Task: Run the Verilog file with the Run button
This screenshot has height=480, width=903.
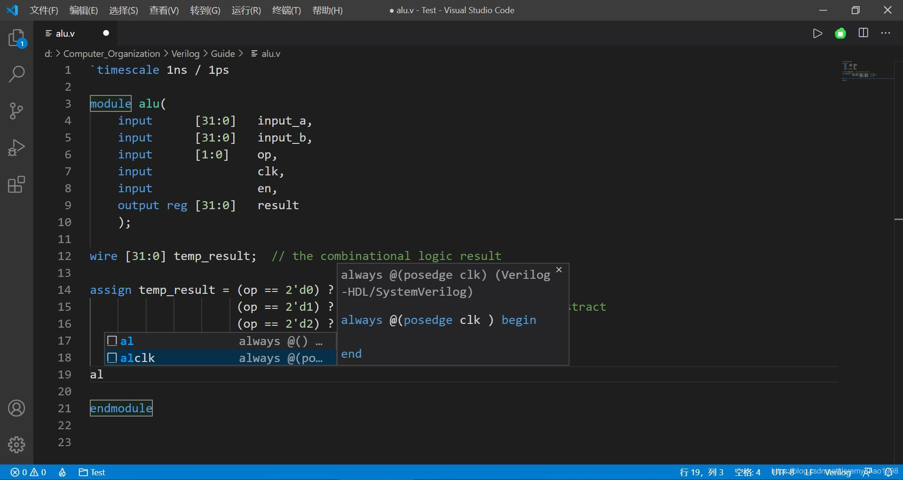Action: pyautogui.click(x=817, y=33)
